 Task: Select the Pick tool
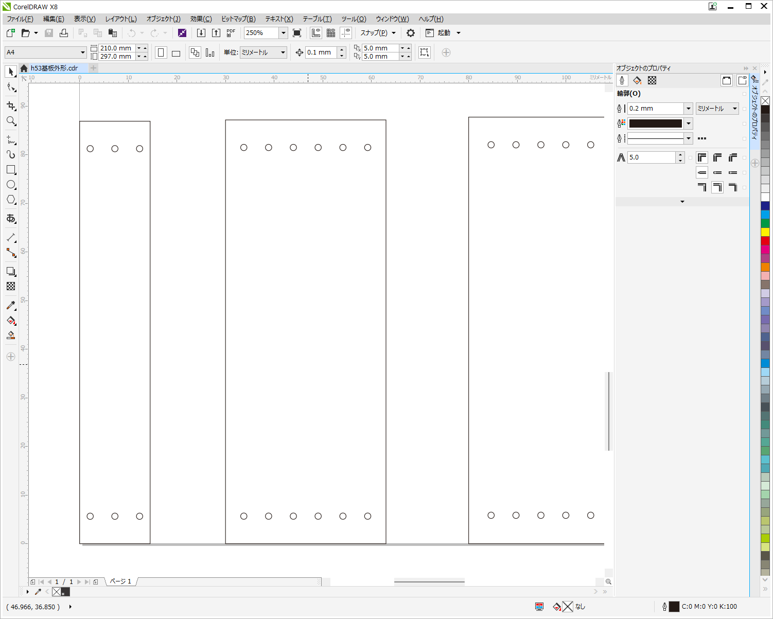pyautogui.click(x=11, y=72)
